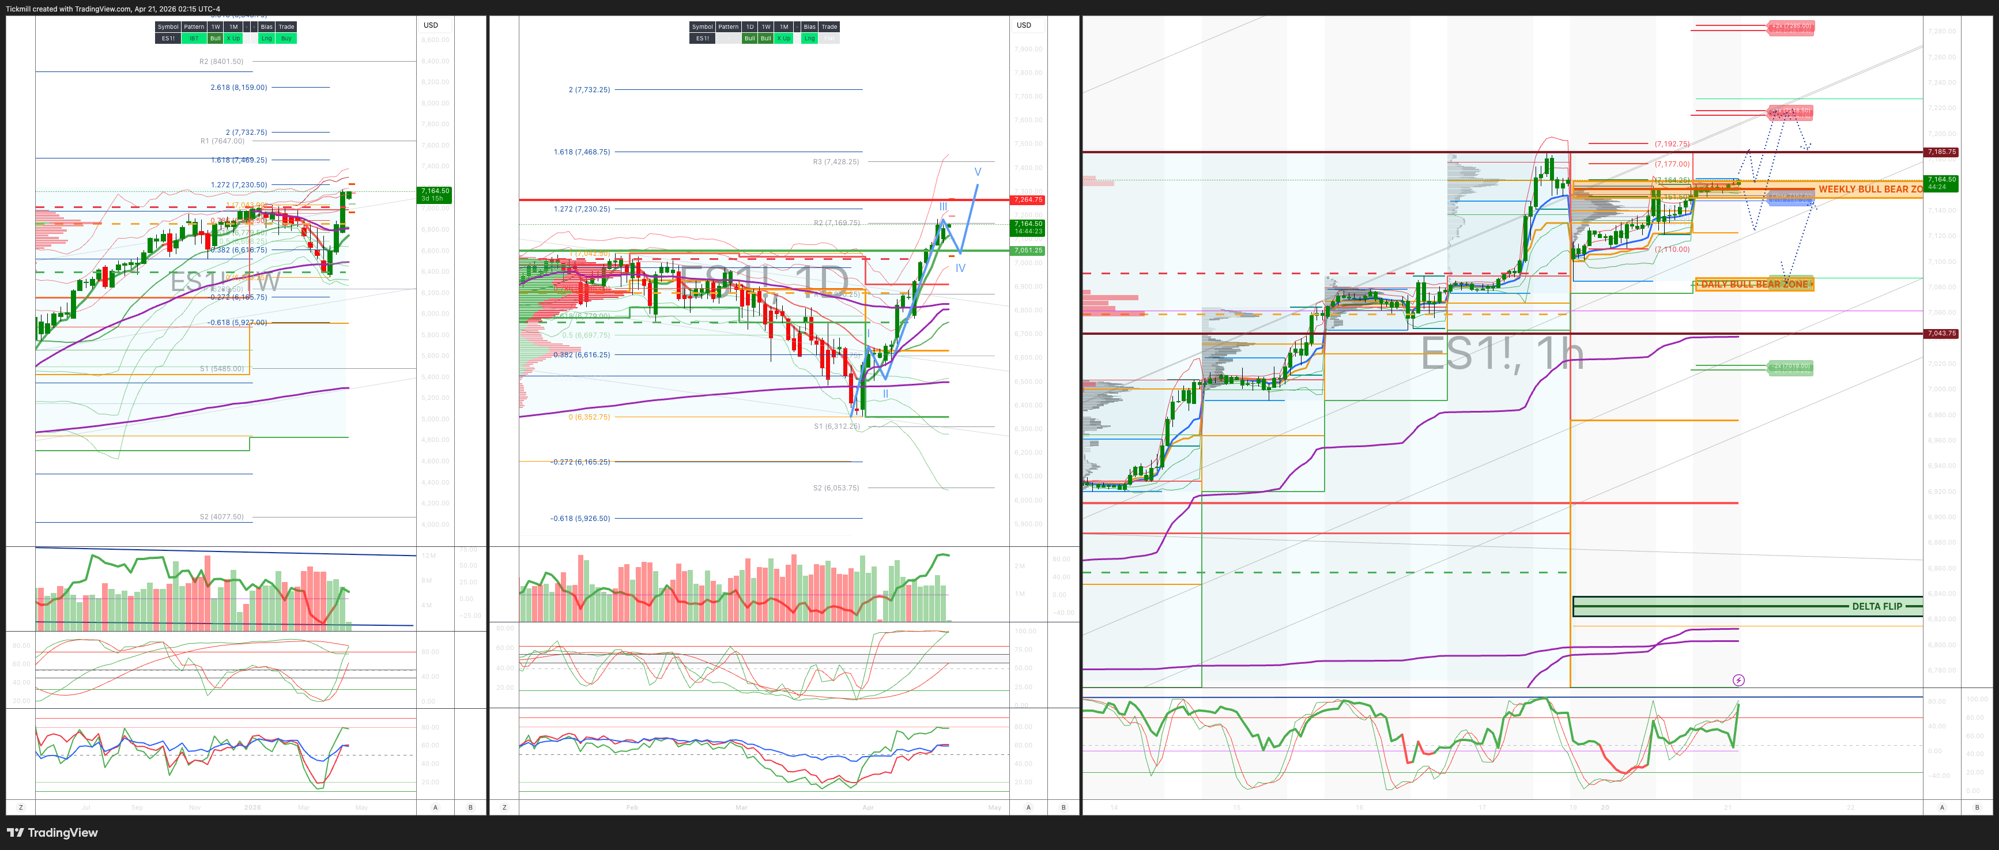Click the B scale button on 1h chart
Image resolution: width=1999 pixels, height=850 pixels.
pos(1977,807)
